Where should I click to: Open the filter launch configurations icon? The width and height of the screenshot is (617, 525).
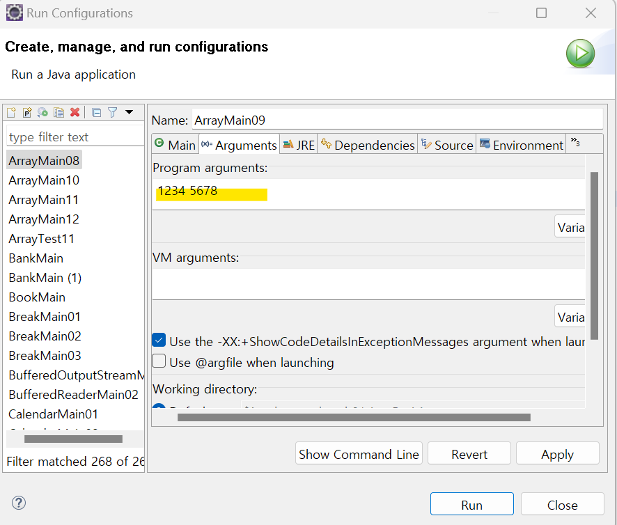113,113
